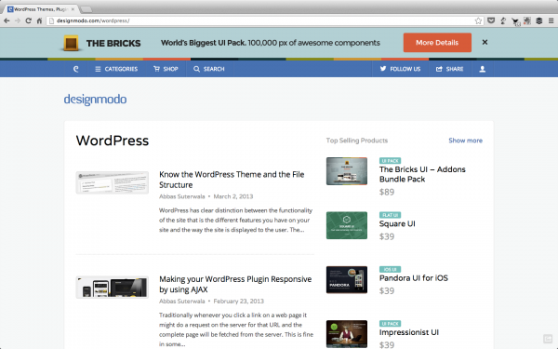Reload the page with the refresh icon
This screenshot has height=349, width=558.
point(29,20)
